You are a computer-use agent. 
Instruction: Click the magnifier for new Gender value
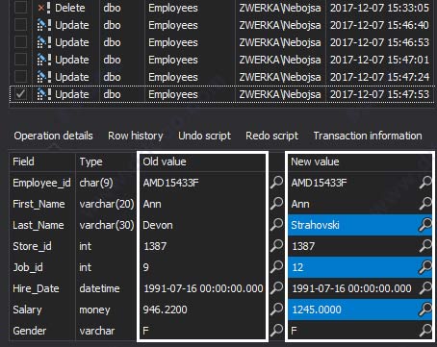[x=425, y=331]
